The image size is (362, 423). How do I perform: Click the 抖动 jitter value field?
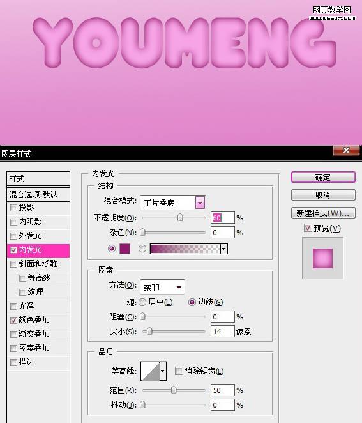[223, 404]
